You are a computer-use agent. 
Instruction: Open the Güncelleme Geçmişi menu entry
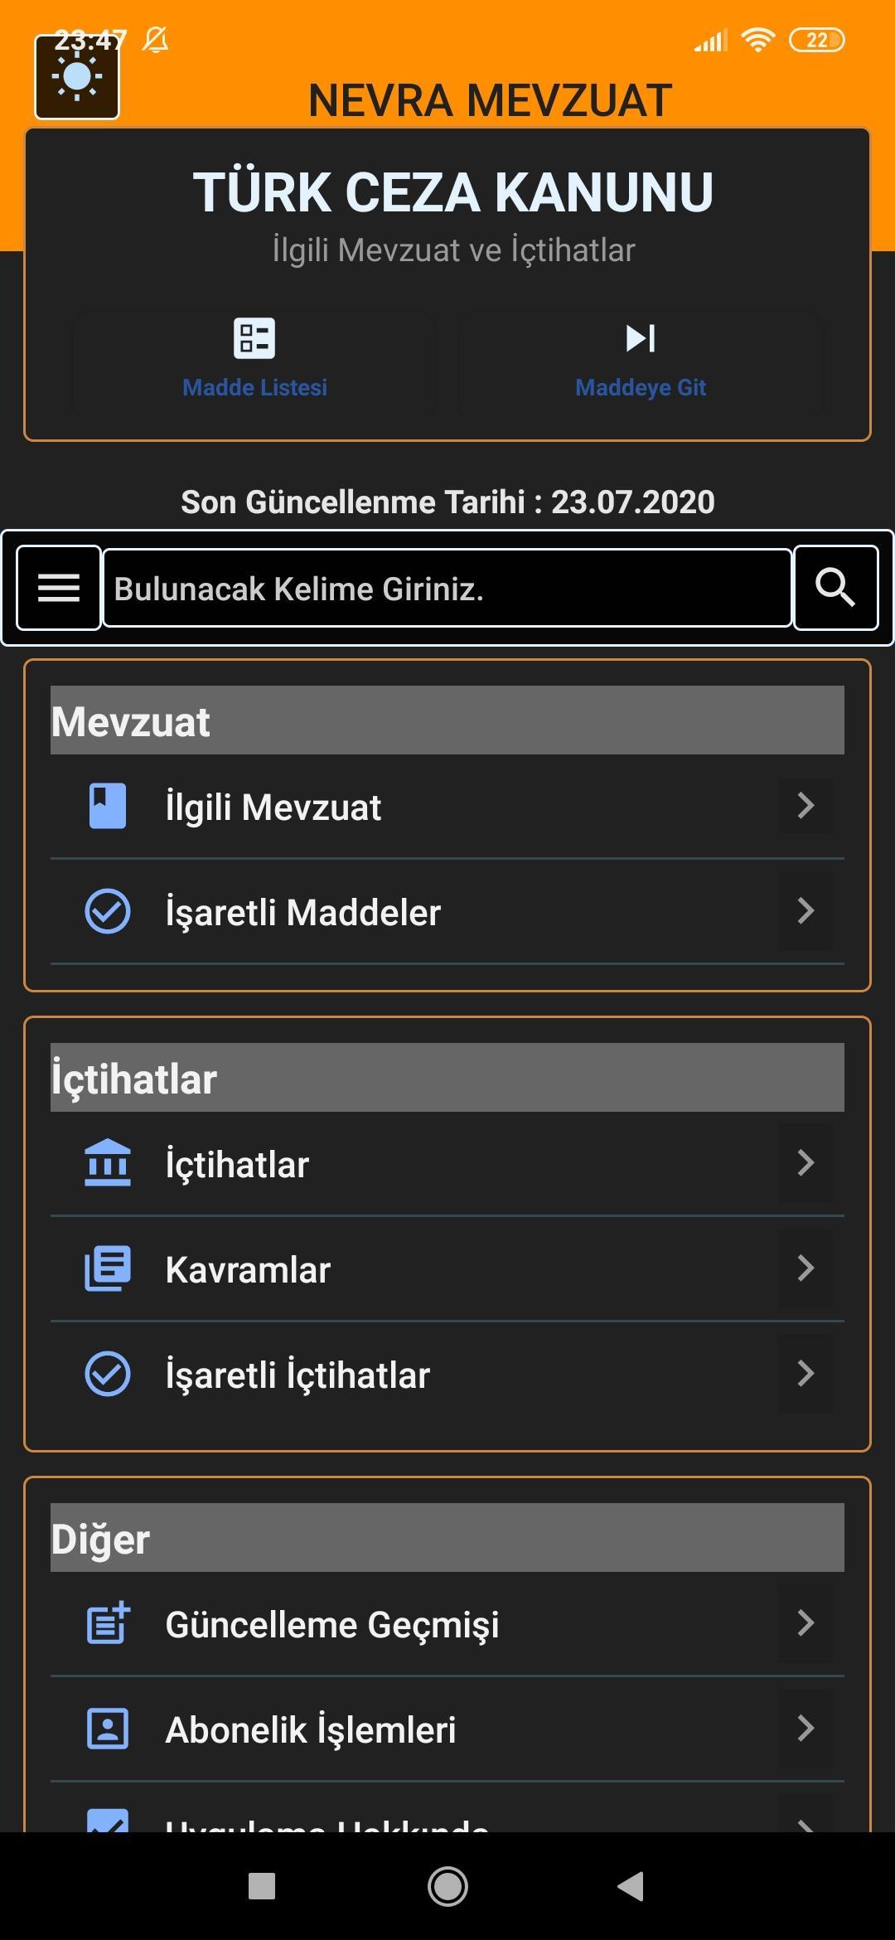tap(447, 1623)
